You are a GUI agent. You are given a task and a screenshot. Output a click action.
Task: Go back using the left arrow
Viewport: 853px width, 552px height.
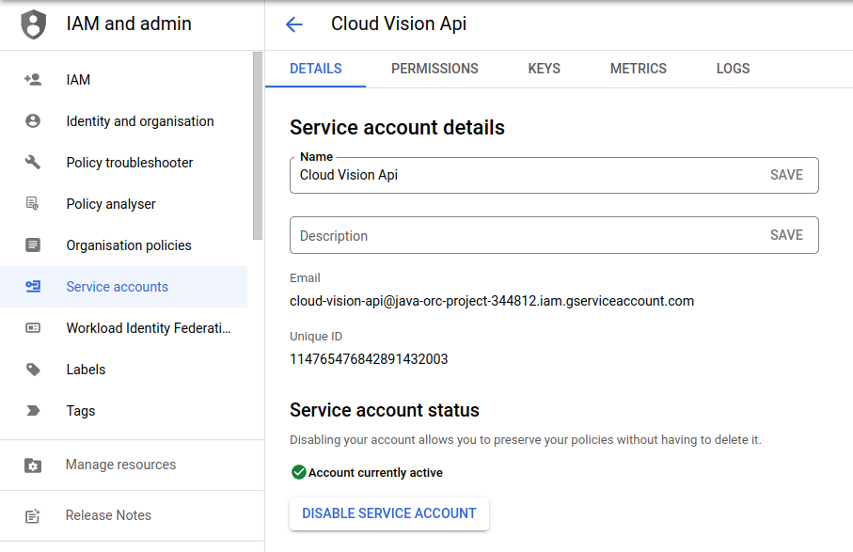[x=294, y=24]
